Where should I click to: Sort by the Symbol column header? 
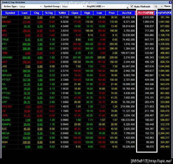pyautogui.click(x=10, y=13)
